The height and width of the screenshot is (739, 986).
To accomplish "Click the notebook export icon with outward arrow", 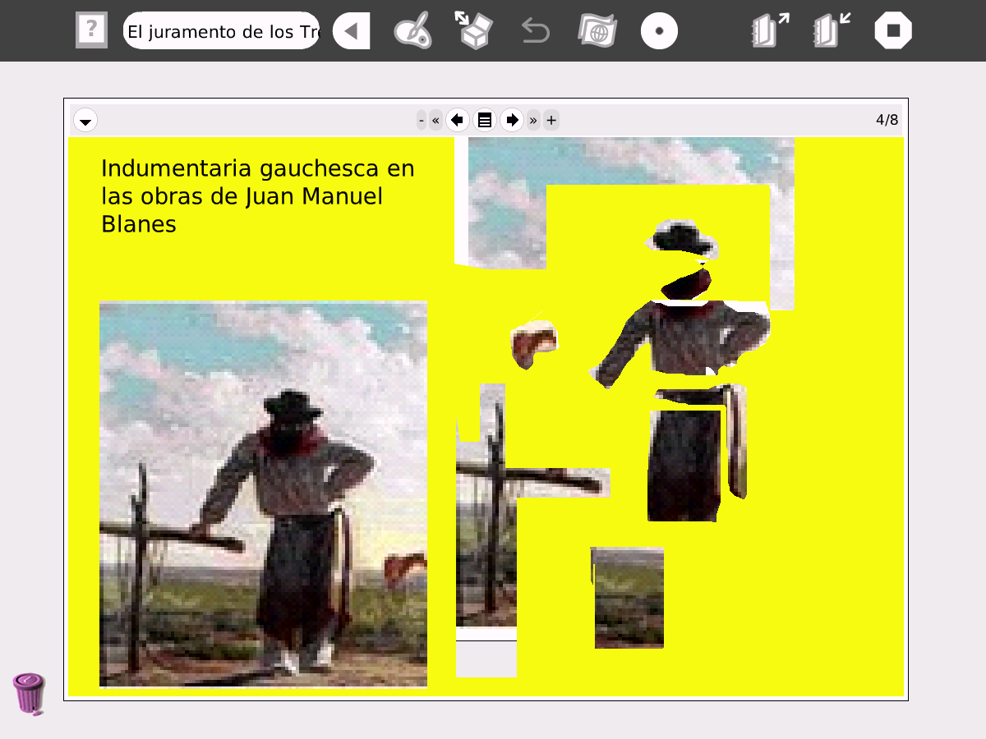I will [x=770, y=30].
